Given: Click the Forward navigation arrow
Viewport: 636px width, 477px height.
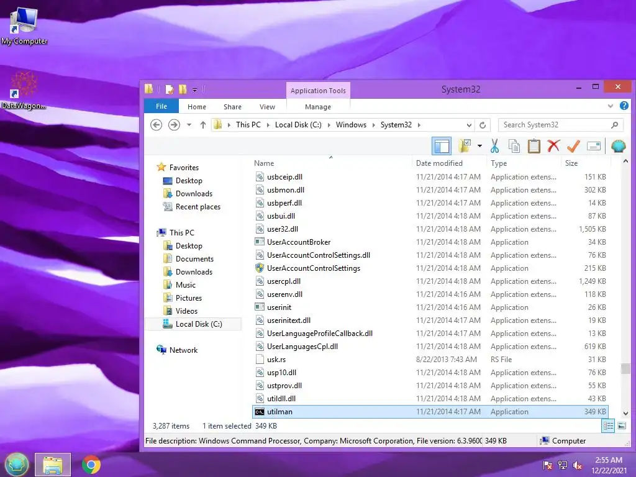Looking at the screenshot, I should coord(174,125).
